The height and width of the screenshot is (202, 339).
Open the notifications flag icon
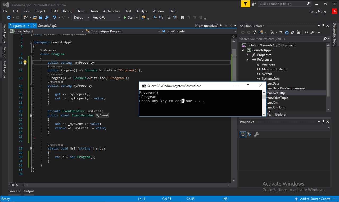tap(246, 4)
